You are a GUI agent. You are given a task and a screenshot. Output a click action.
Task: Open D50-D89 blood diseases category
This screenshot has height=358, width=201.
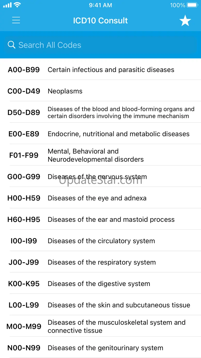pos(100,113)
